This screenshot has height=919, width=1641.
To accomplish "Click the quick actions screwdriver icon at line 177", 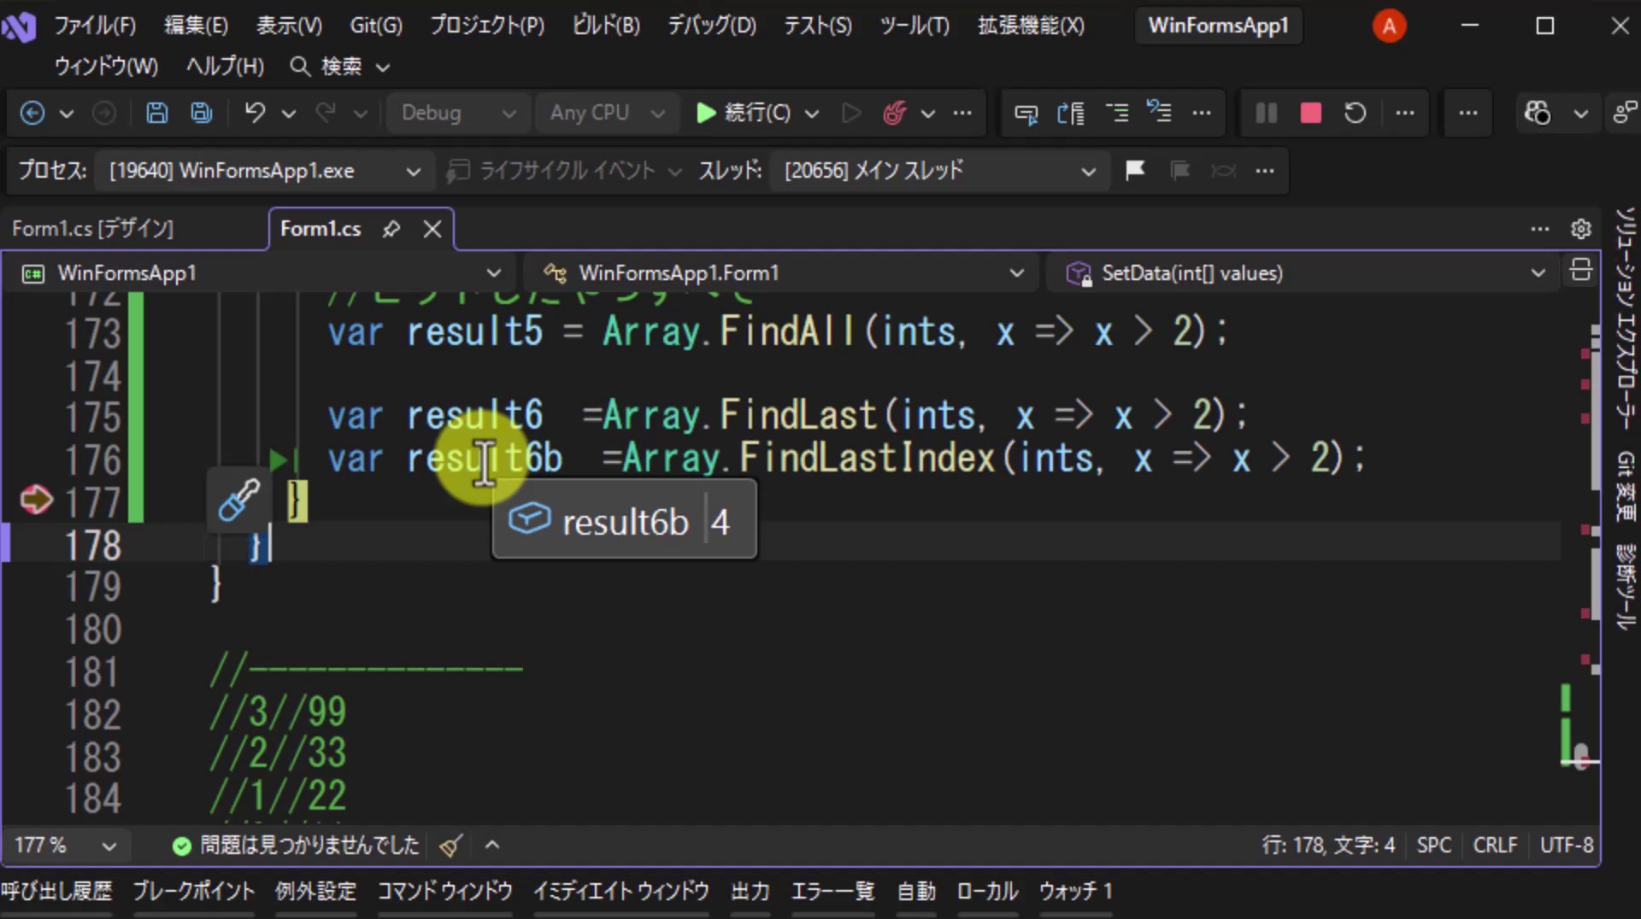I will [x=238, y=500].
